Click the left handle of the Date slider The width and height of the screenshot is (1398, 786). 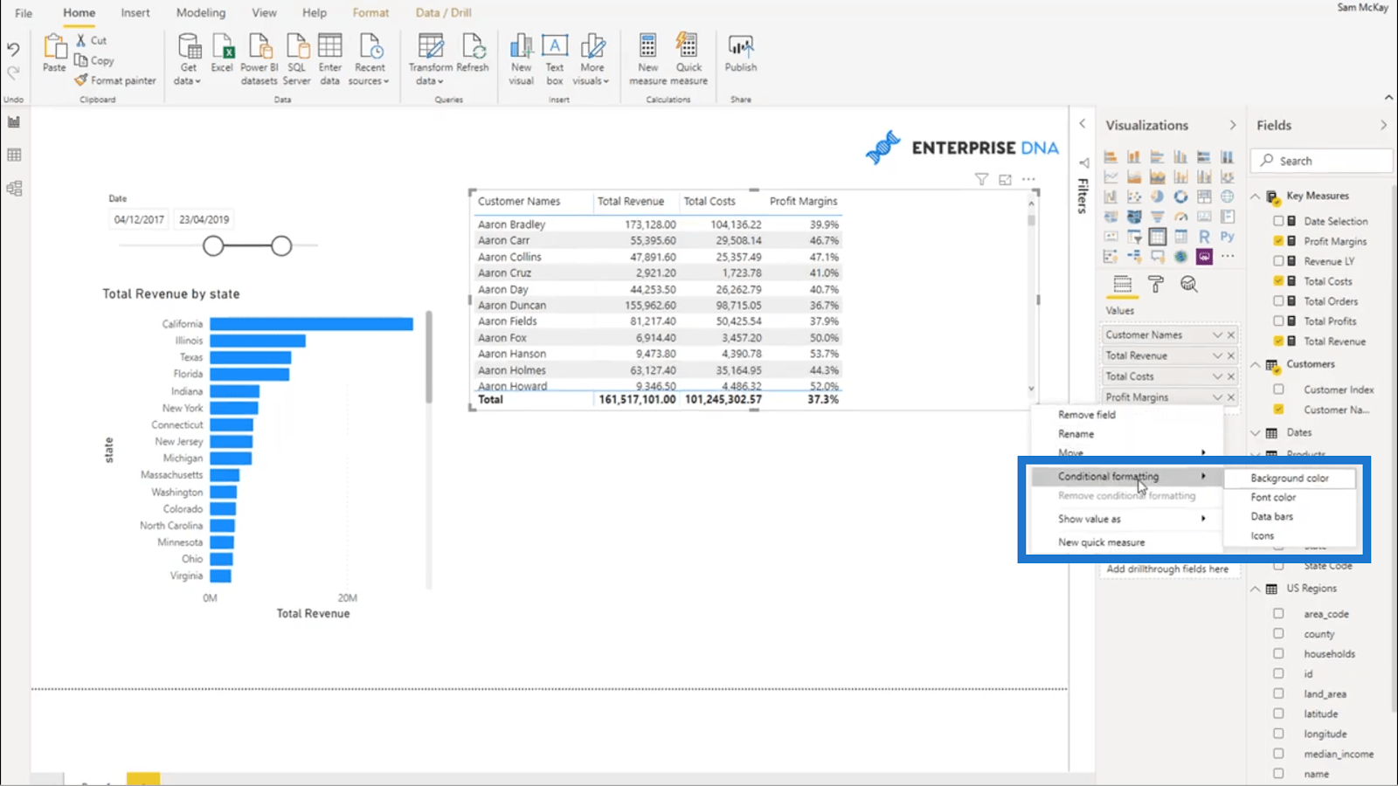(213, 246)
